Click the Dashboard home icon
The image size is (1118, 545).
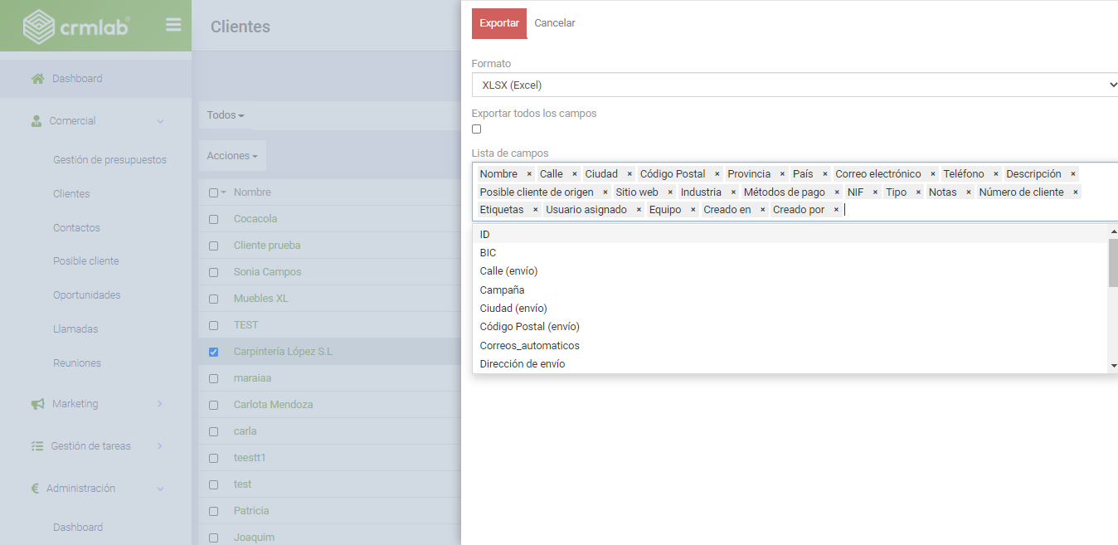37,79
